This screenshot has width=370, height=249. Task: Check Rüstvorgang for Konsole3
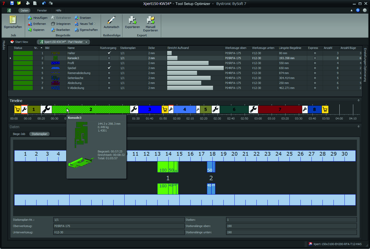point(109,58)
